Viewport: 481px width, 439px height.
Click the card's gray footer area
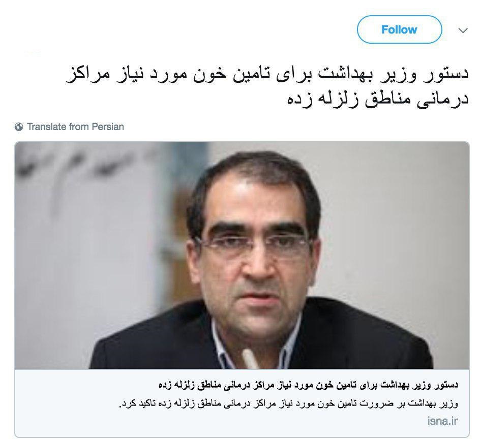pyautogui.click(x=242, y=403)
